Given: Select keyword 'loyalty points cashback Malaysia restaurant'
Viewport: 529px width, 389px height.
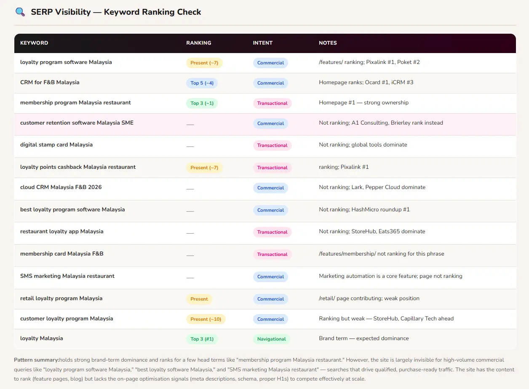Looking at the screenshot, I should (78, 167).
